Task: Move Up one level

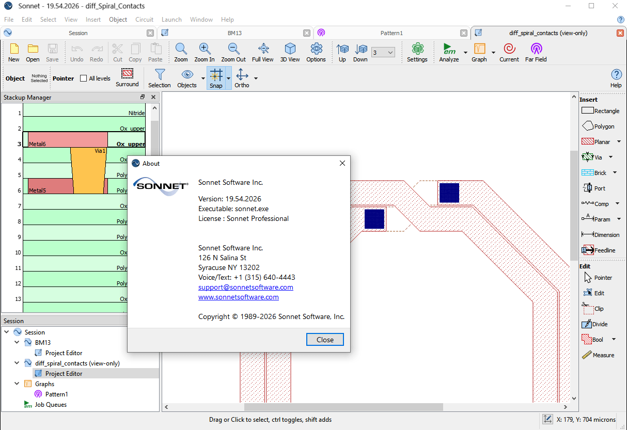Action: tap(342, 53)
